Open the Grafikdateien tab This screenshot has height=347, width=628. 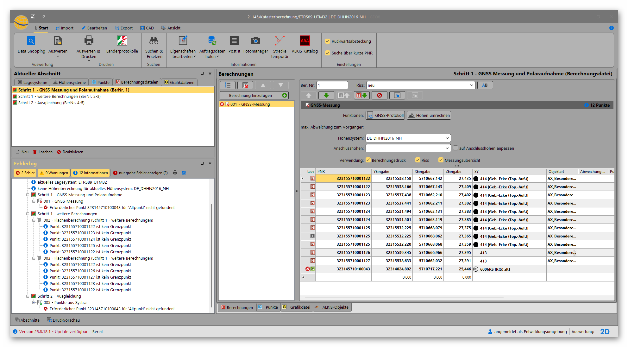point(179,82)
